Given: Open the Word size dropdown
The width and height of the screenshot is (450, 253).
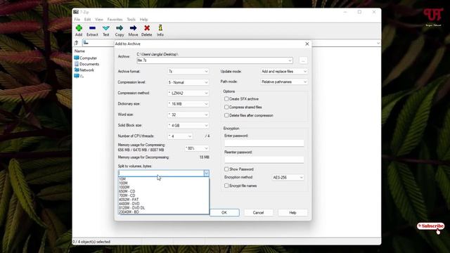Looking at the screenshot, I should (188, 115).
